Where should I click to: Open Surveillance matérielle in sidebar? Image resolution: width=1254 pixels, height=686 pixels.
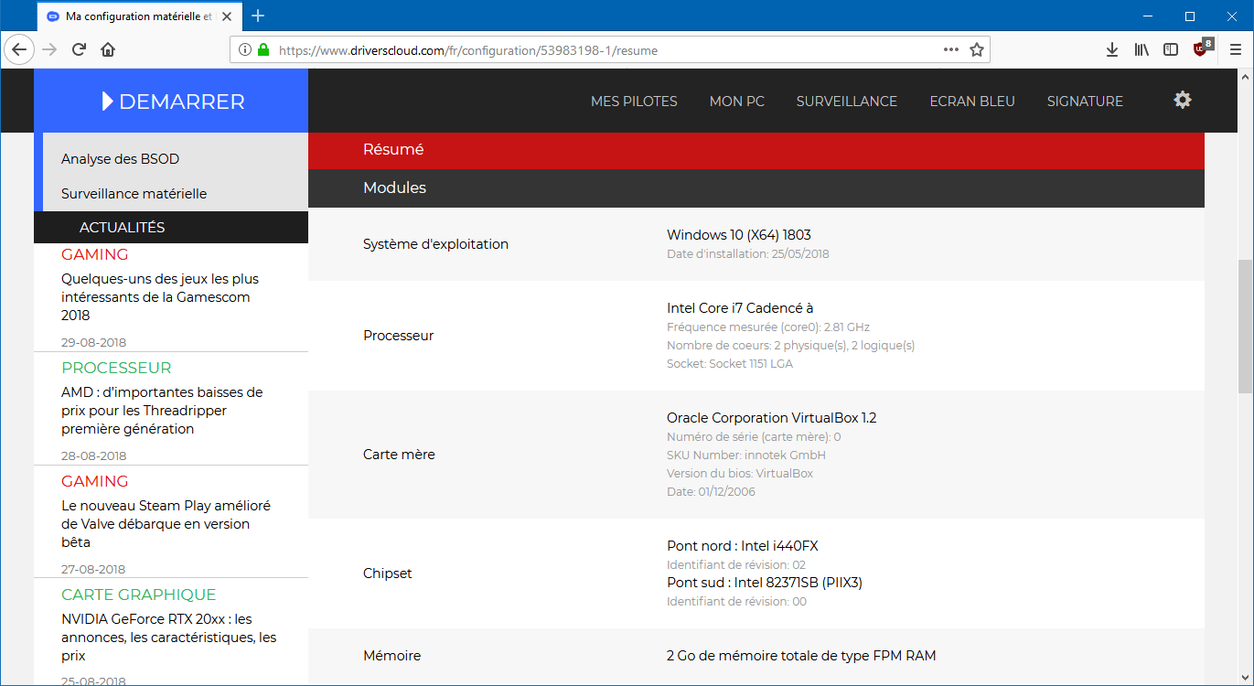coord(134,194)
